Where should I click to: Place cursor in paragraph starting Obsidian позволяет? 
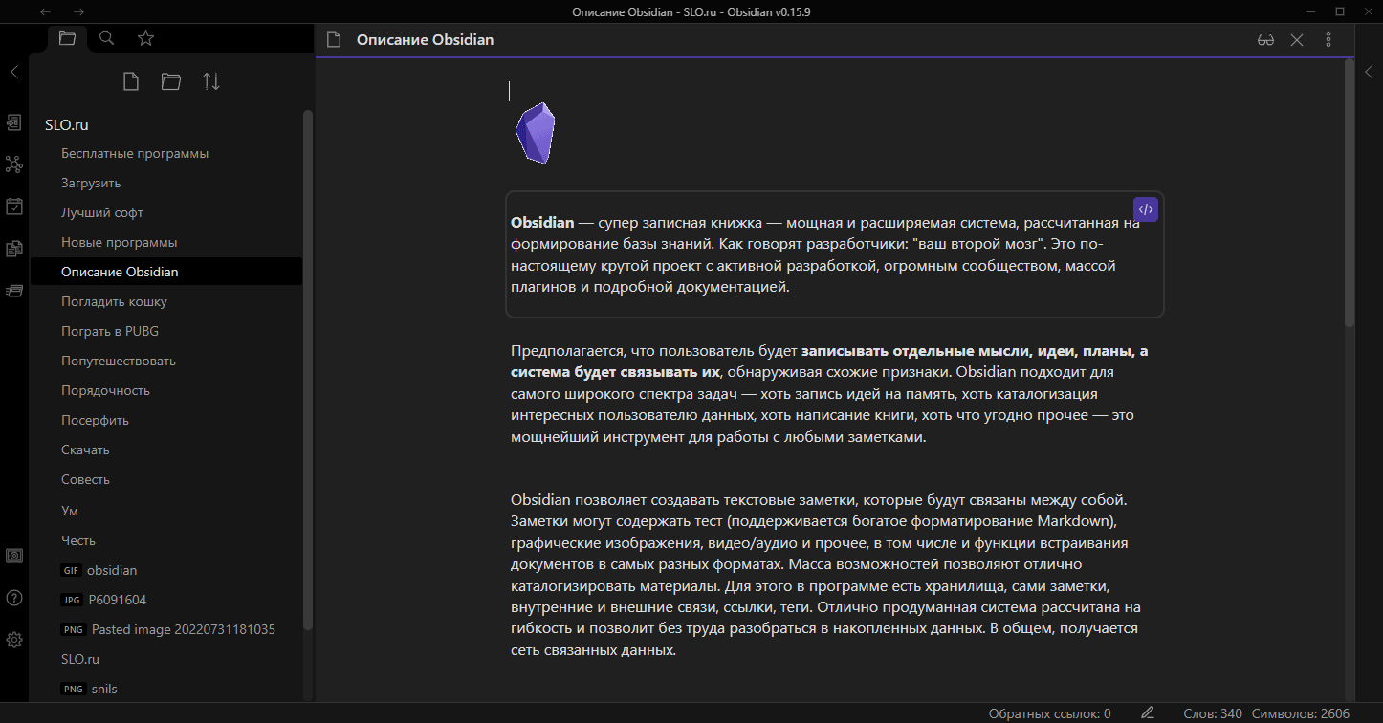[825, 575]
